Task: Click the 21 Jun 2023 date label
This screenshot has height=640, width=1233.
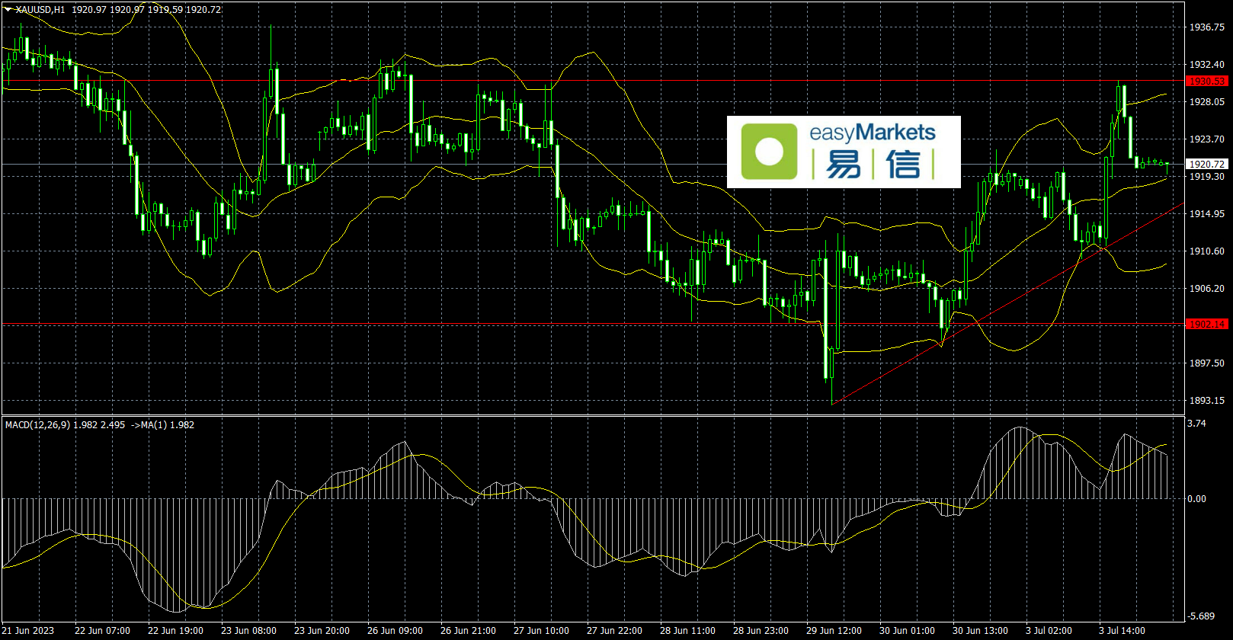Action: 28,631
